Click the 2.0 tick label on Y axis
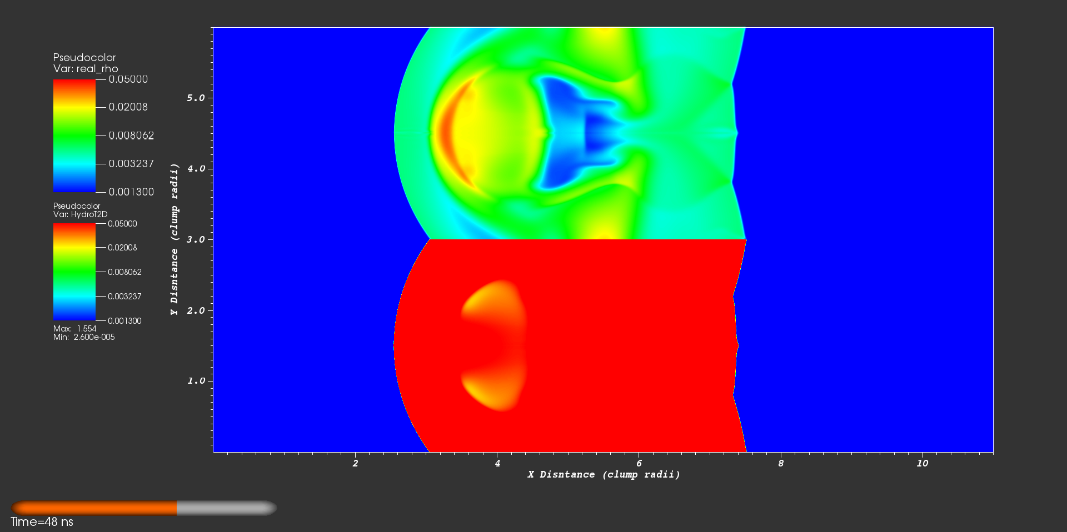This screenshot has width=1067, height=532. [196, 311]
